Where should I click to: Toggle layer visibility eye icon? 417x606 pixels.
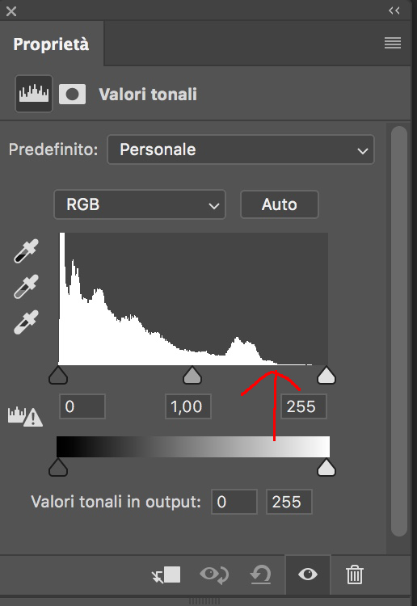click(x=308, y=574)
